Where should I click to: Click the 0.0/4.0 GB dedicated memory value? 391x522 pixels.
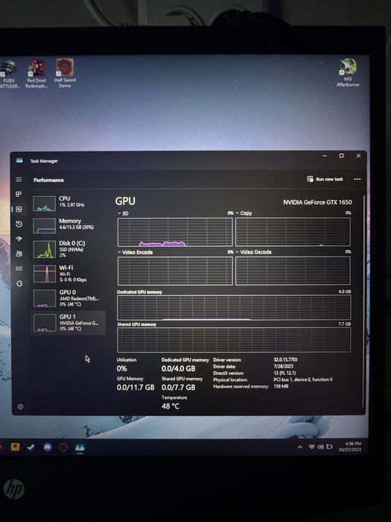(178, 368)
